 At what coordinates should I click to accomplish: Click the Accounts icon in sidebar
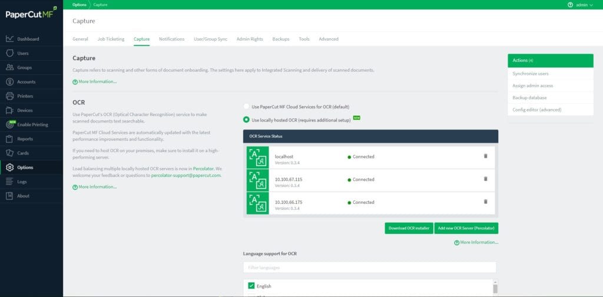point(10,81)
